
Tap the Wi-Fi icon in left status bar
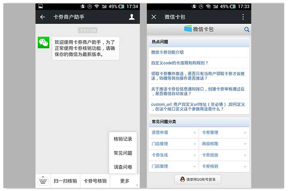[x=97, y=7]
